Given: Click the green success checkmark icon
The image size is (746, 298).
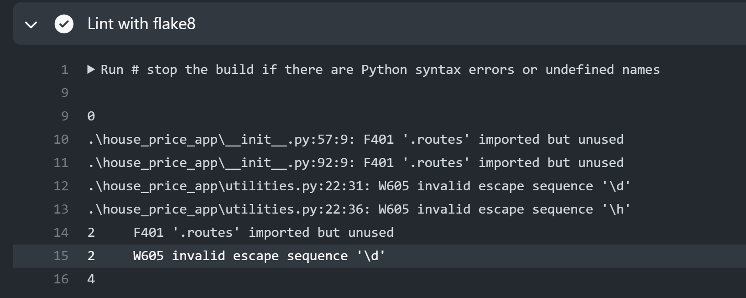Looking at the screenshot, I should click(x=64, y=24).
